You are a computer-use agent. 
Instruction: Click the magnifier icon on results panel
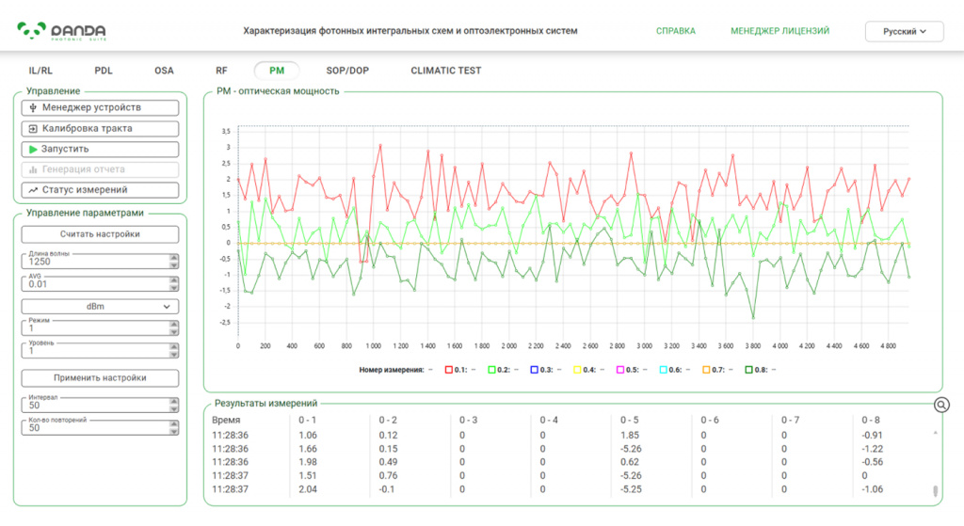pyautogui.click(x=941, y=405)
